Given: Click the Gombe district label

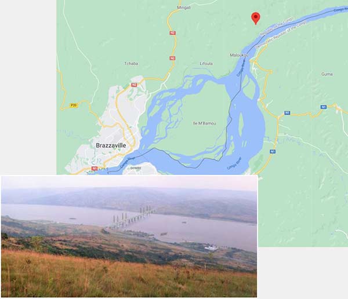Looking at the screenshot, I should pos(135,168).
